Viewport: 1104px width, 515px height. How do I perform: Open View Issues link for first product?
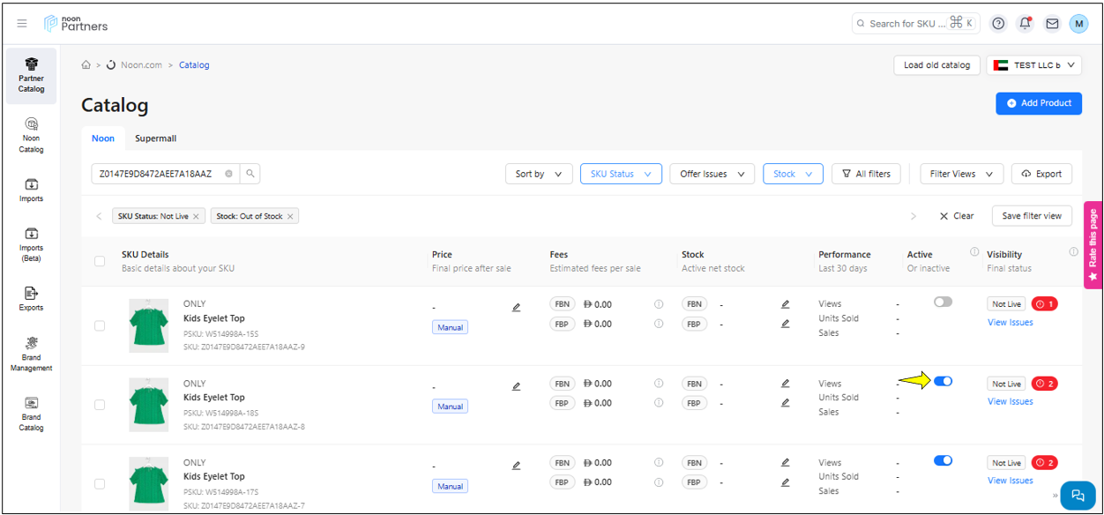click(x=1010, y=323)
